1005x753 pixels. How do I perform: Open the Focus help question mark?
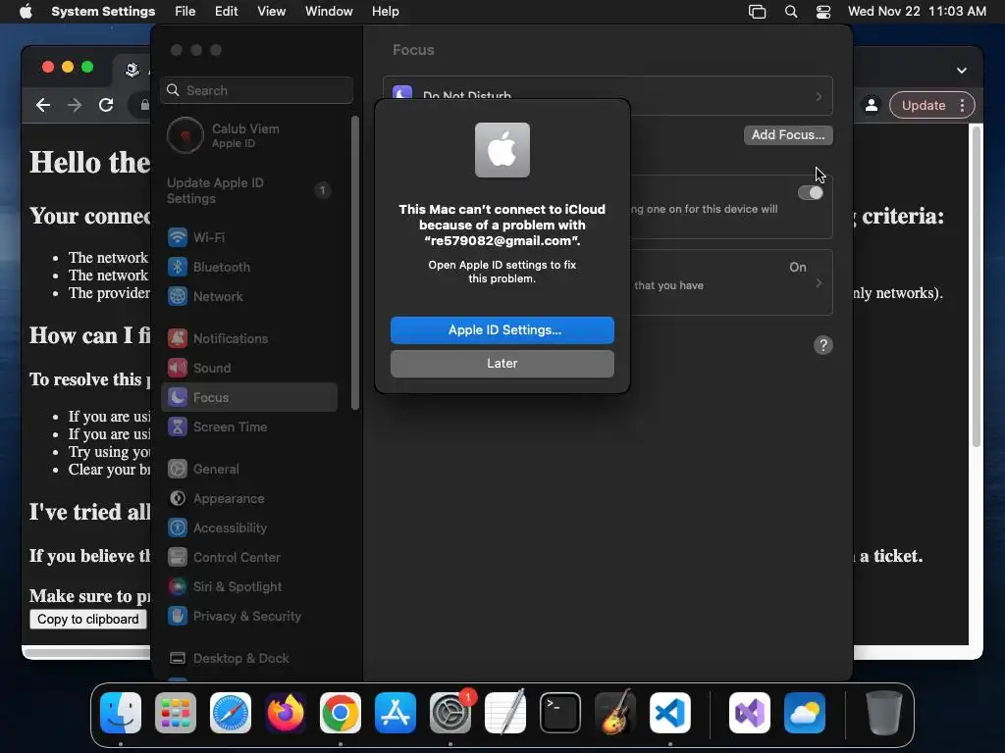tap(823, 345)
